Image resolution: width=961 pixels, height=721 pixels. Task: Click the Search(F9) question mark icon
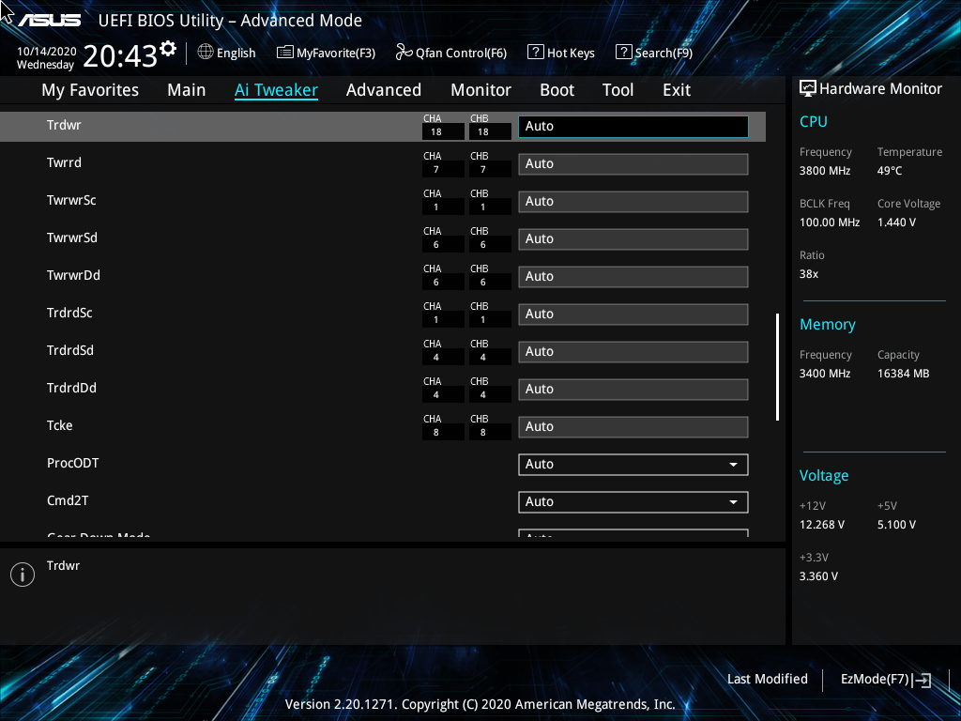[623, 53]
